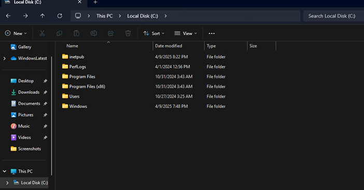Open the New dropdown menu
This screenshot has height=190, width=364.
(x=16, y=33)
